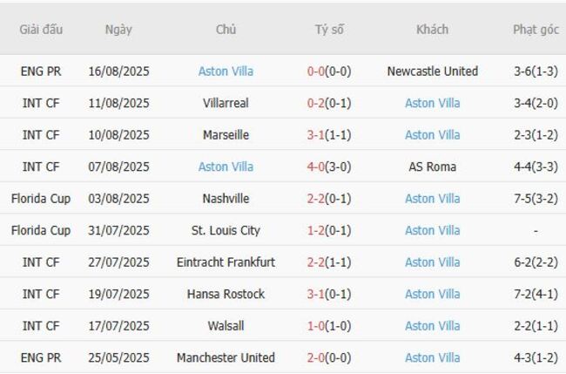Select the 'Tỷ số' column header

pyautogui.click(x=329, y=30)
